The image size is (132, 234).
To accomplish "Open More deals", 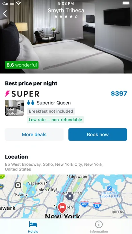I will tap(34, 134).
